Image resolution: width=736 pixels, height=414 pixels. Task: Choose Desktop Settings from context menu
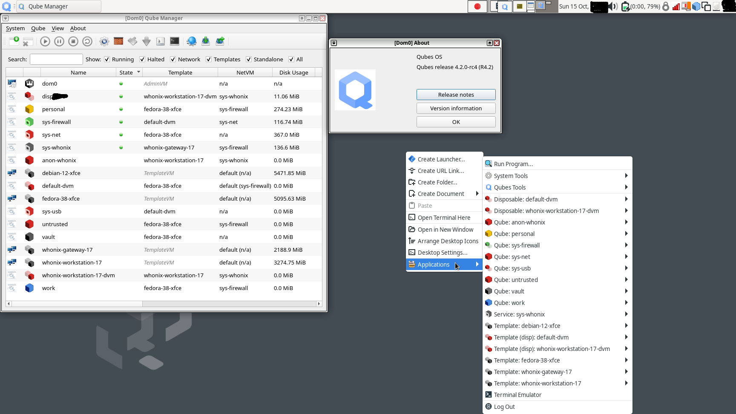(x=444, y=253)
